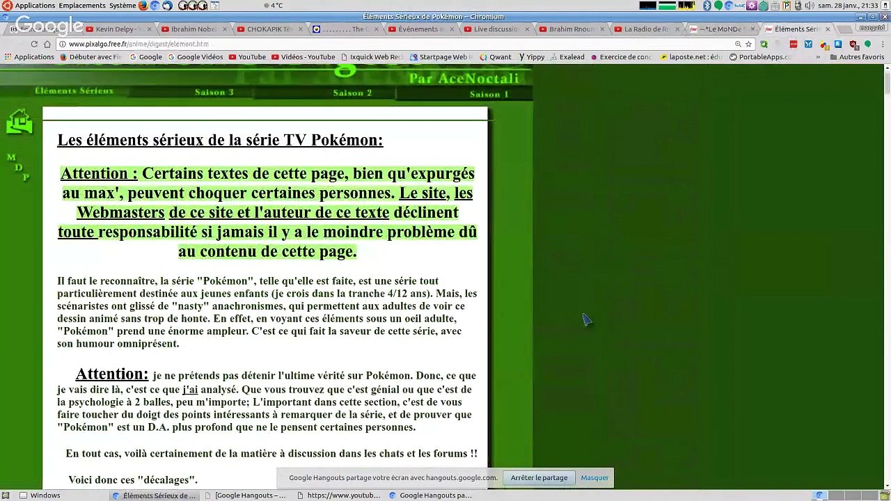This screenshot has height=501, width=891.
Task: Hide the Hangouts sharing notification
Action: point(594,477)
